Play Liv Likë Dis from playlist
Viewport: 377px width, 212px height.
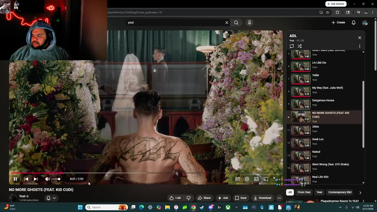324,66
